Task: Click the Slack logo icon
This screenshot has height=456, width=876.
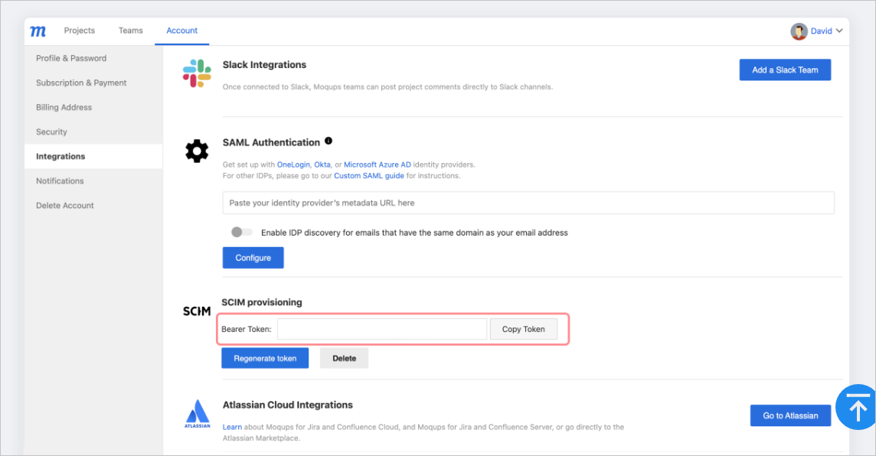Action: point(197,73)
